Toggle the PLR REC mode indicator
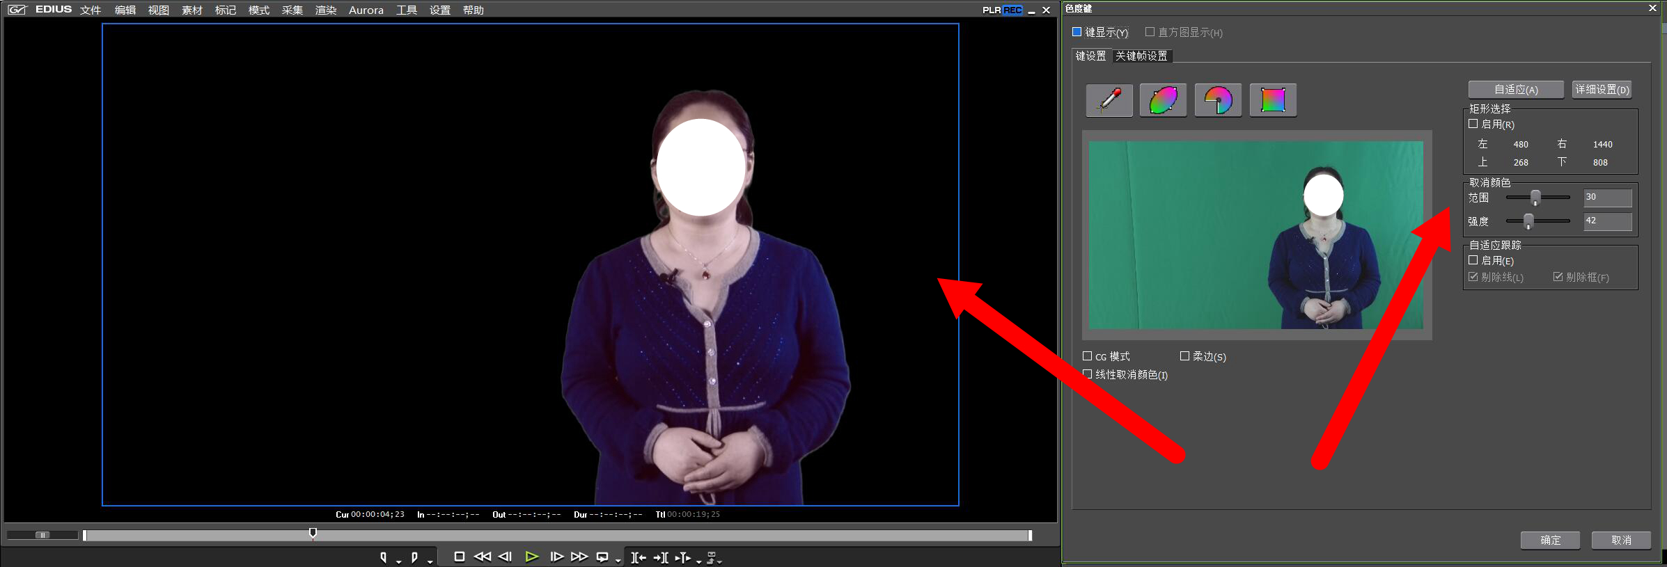This screenshot has width=1667, height=567. coord(1002,10)
